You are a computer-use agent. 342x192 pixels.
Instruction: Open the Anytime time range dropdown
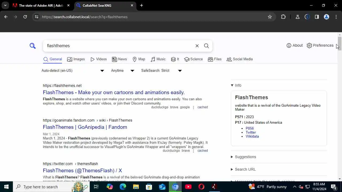coord(123,71)
